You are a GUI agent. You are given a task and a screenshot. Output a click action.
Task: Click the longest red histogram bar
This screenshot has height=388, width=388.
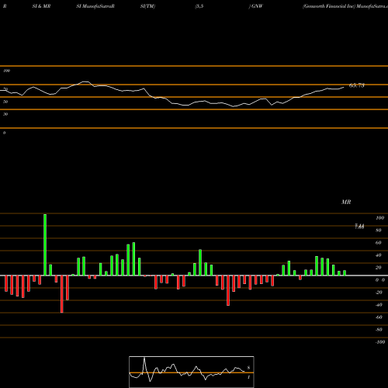click(62, 294)
